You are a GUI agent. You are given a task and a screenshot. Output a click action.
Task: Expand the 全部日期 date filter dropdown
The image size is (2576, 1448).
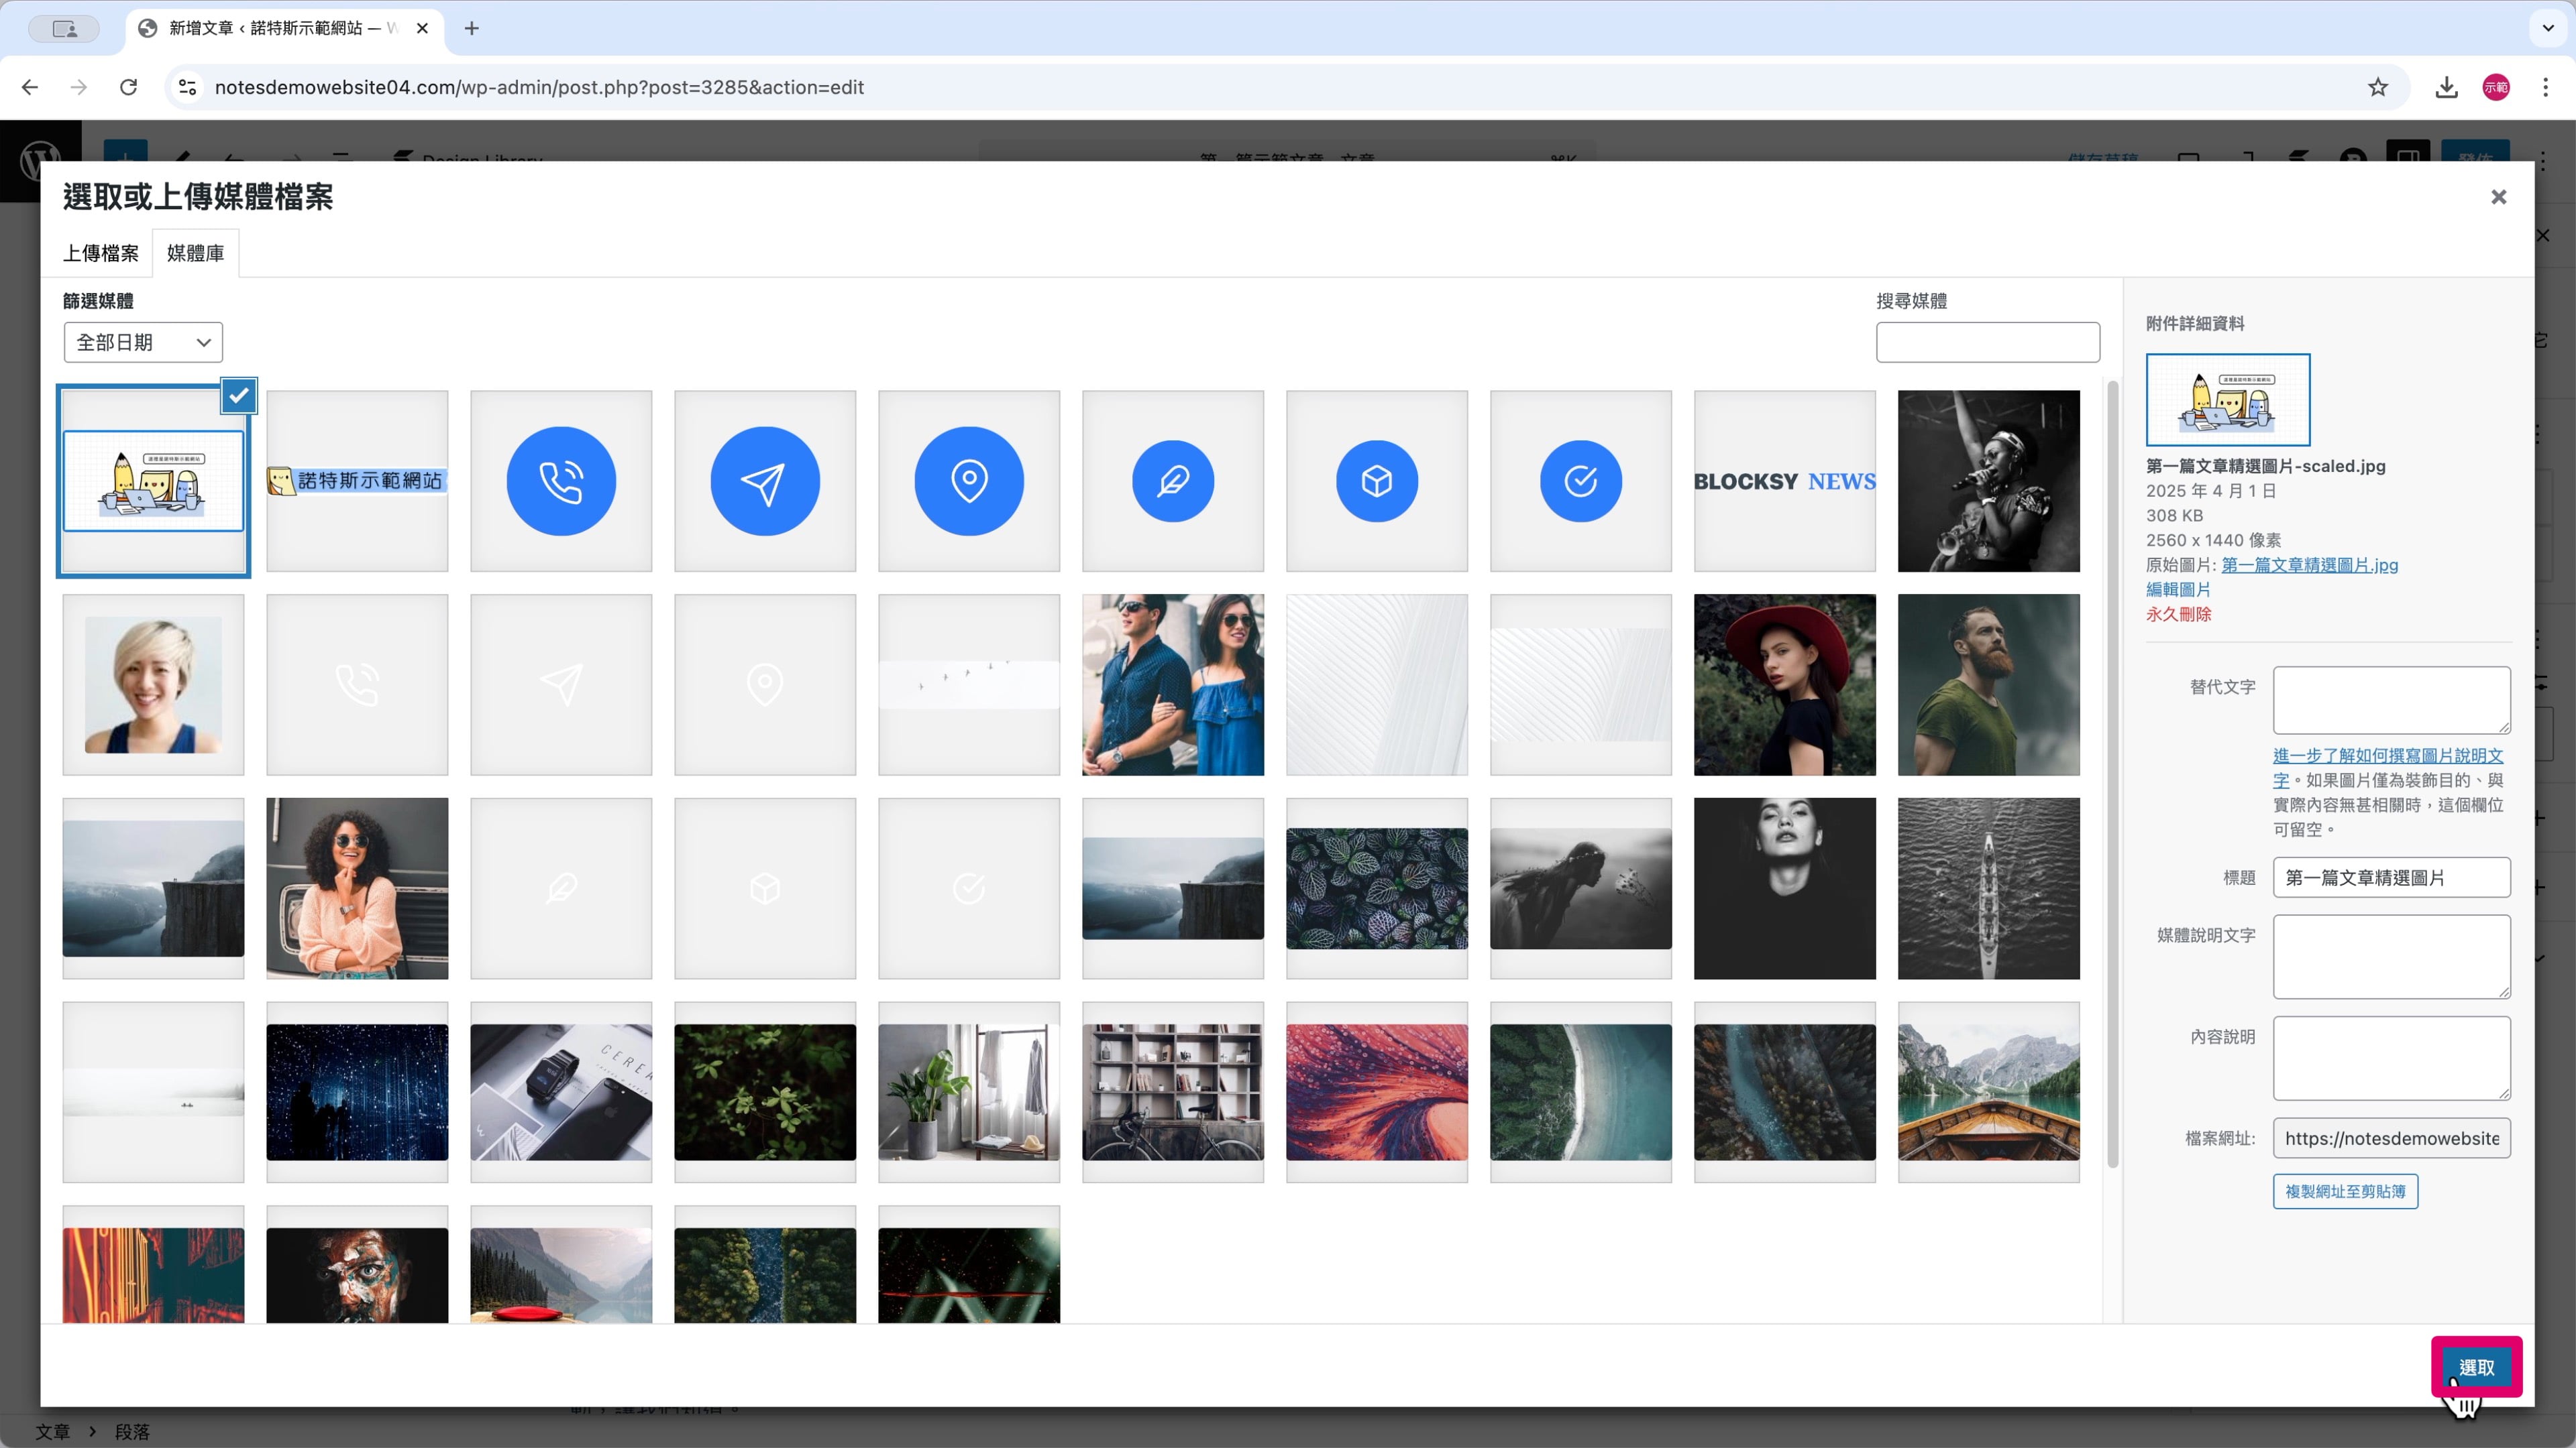click(143, 343)
